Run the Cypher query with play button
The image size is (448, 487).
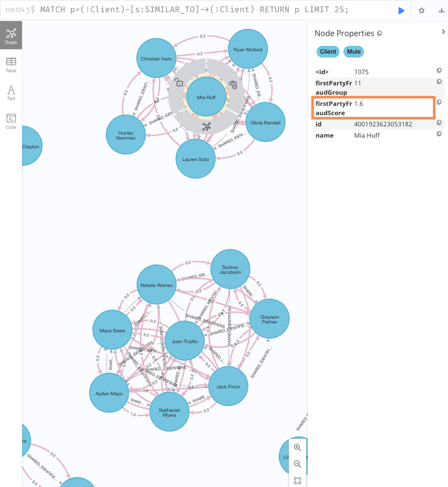click(x=401, y=10)
